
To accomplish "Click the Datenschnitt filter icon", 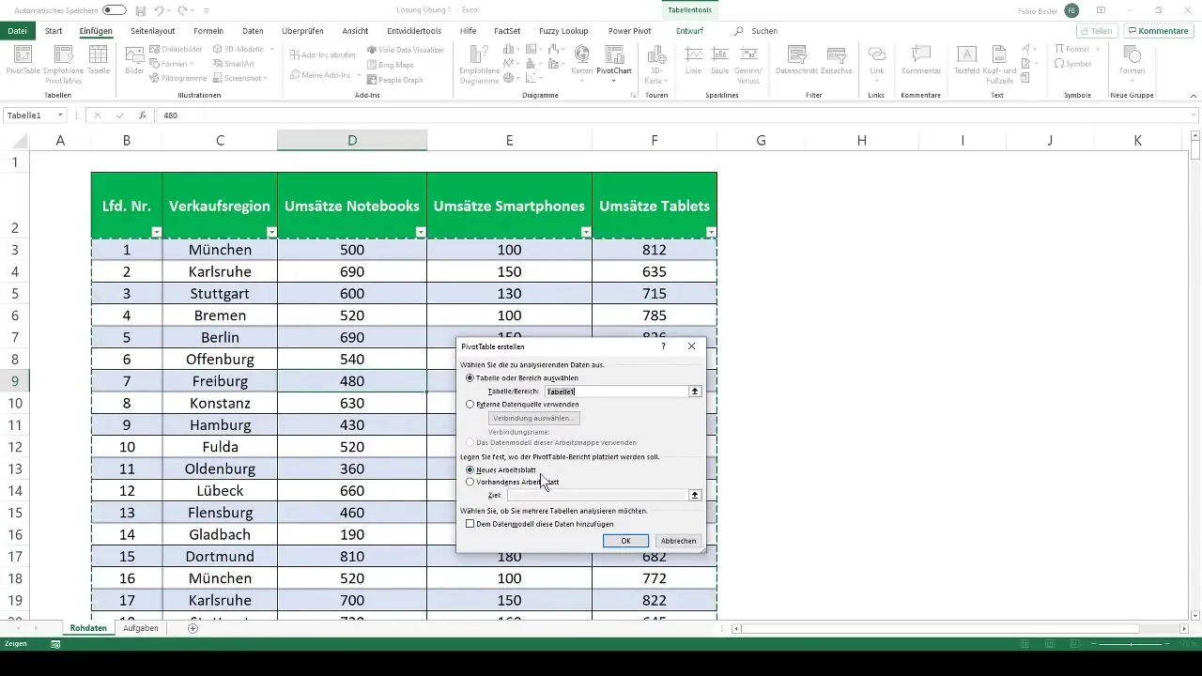I will [x=797, y=61].
